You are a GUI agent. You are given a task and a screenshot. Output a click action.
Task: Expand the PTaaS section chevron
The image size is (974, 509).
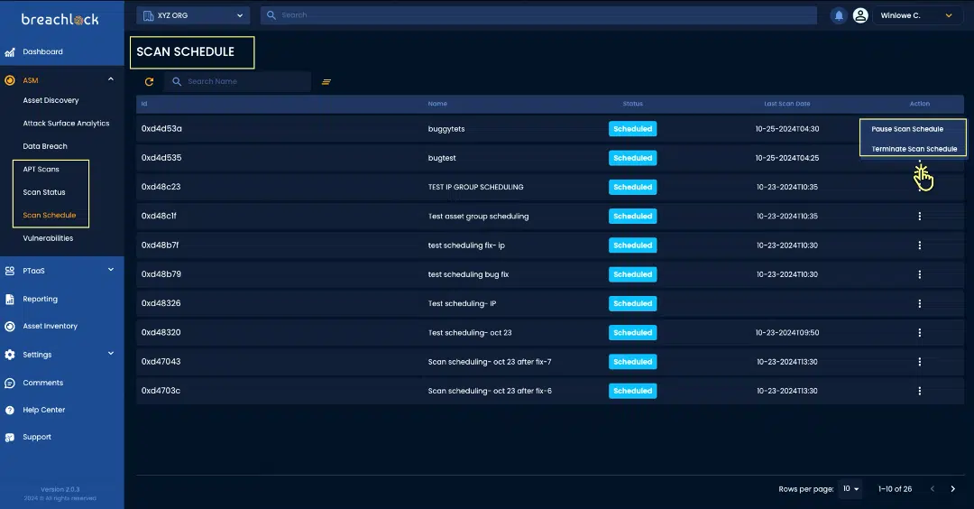111,270
